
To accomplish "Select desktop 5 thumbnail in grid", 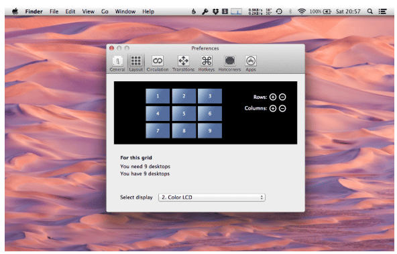I will coord(184,114).
